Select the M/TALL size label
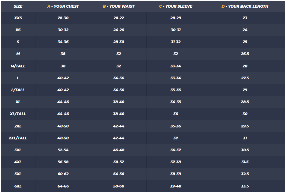This screenshot has width=286, height=193. click(x=18, y=66)
